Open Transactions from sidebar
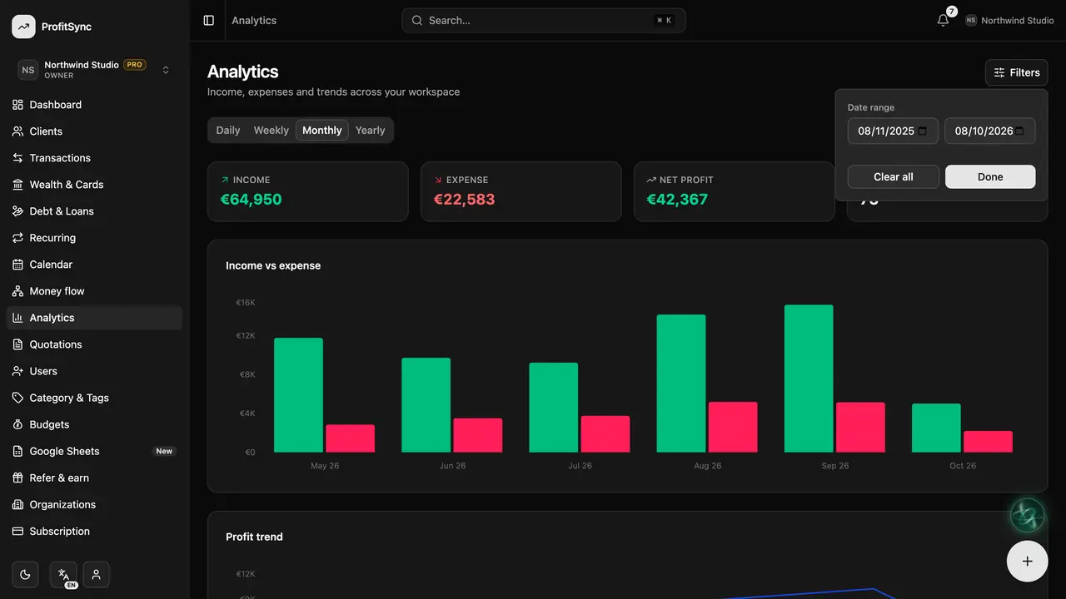This screenshot has width=1066, height=599. [x=94, y=158]
